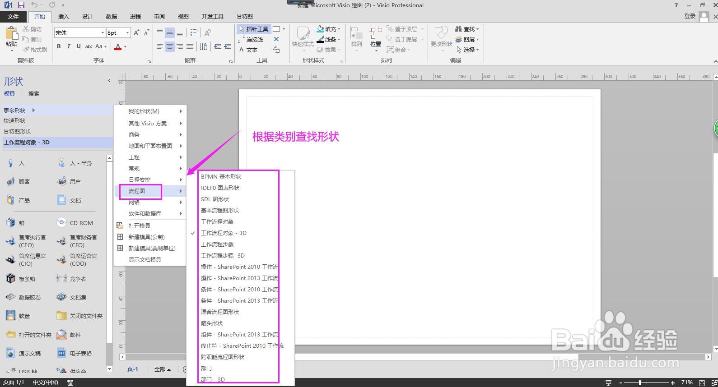Choose the Arrow Shapes stencil entry

(x=212, y=323)
